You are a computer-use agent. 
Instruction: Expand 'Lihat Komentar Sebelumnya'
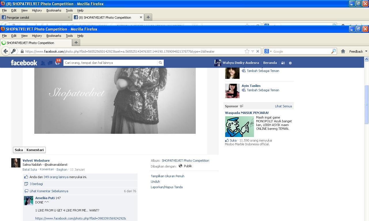49,191
